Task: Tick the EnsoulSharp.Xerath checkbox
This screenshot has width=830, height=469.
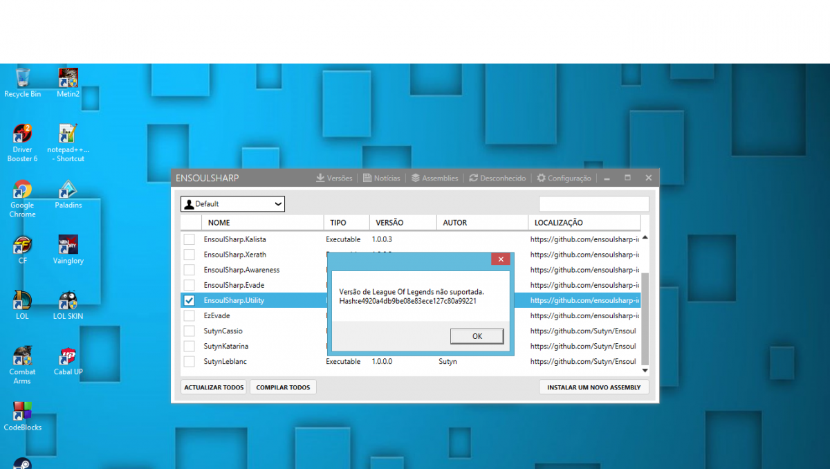Action: (x=189, y=255)
